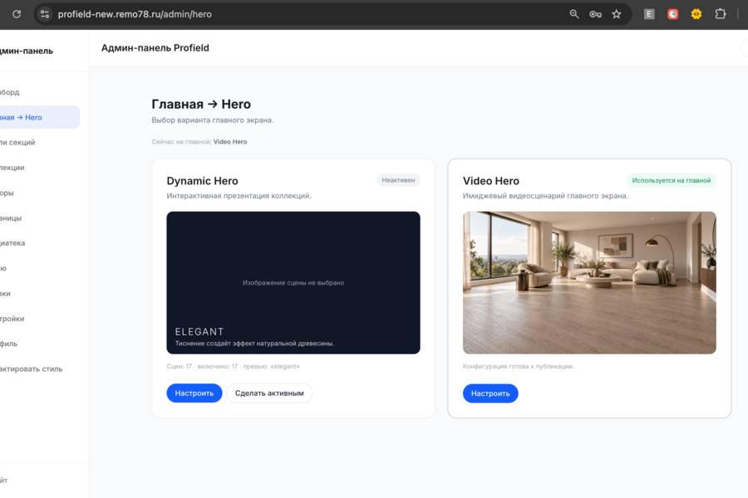
Task: Open the Dynamic Hero dark preview image
Action: pos(293,282)
